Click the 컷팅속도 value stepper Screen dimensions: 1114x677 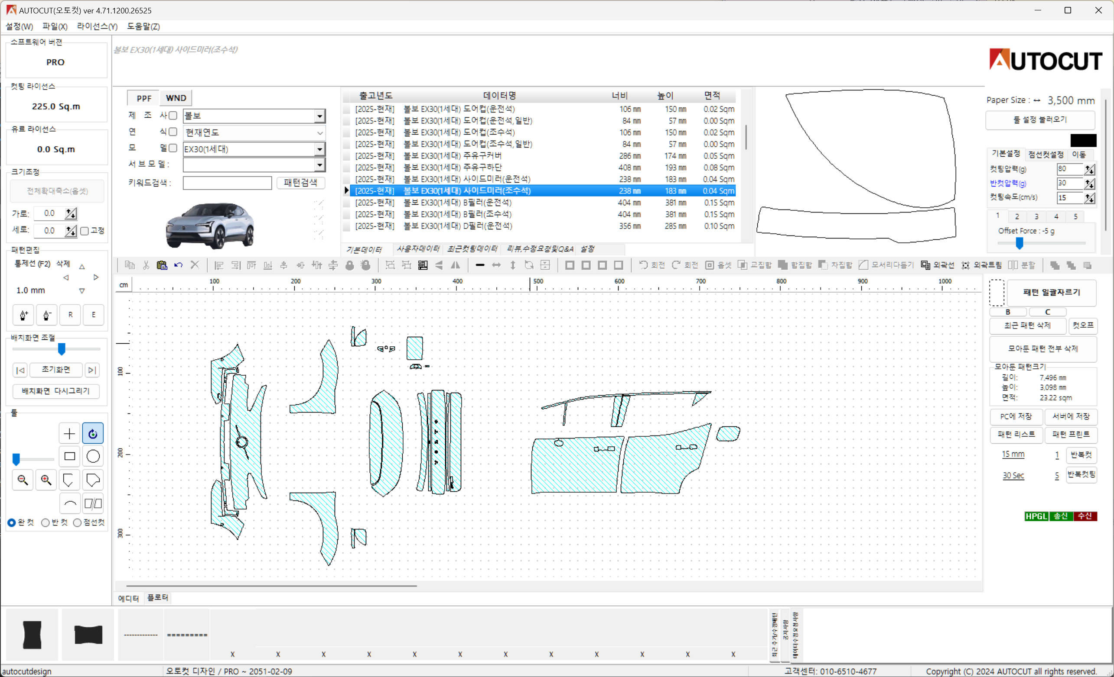coord(1090,198)
